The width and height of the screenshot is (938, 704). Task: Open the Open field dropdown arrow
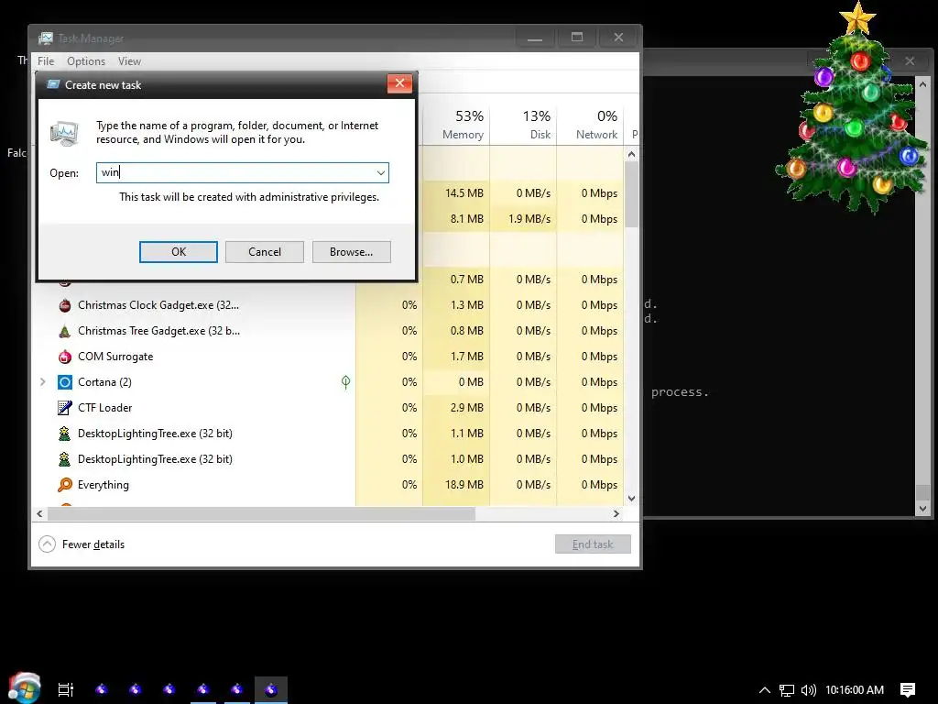tap(380, 173)
